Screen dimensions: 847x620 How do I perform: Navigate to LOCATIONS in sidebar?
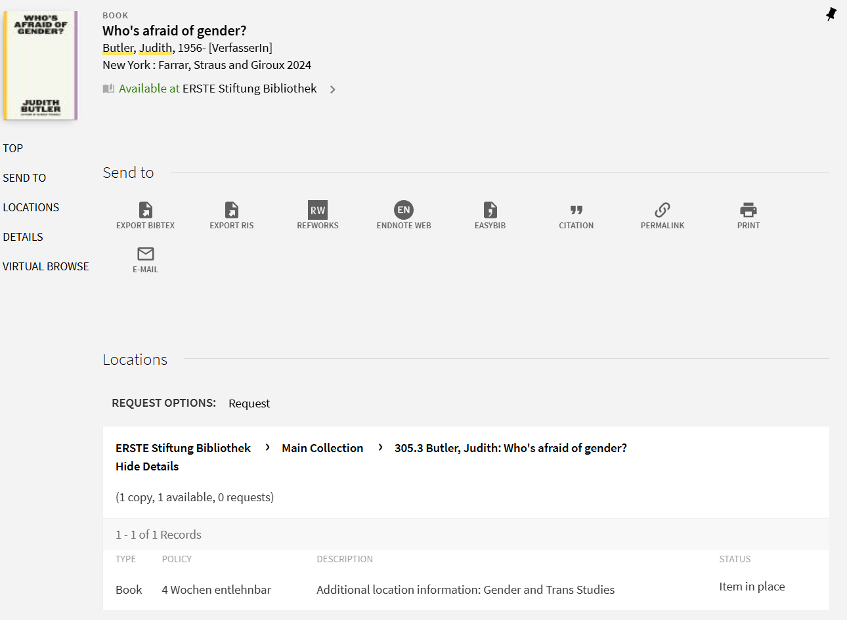31,207
